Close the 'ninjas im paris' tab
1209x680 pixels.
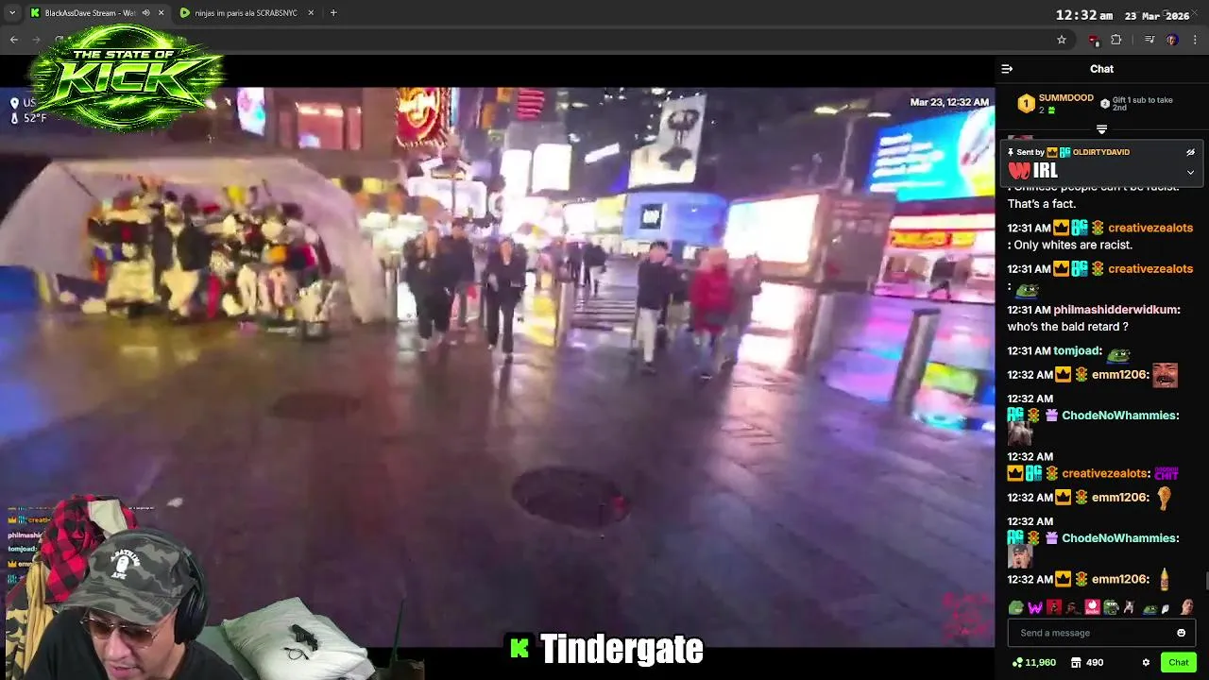coord(311,13)
